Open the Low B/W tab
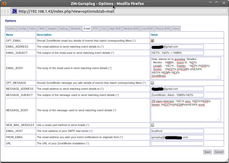The height and width of the screenshot is (163, 229). coord(147,28)
